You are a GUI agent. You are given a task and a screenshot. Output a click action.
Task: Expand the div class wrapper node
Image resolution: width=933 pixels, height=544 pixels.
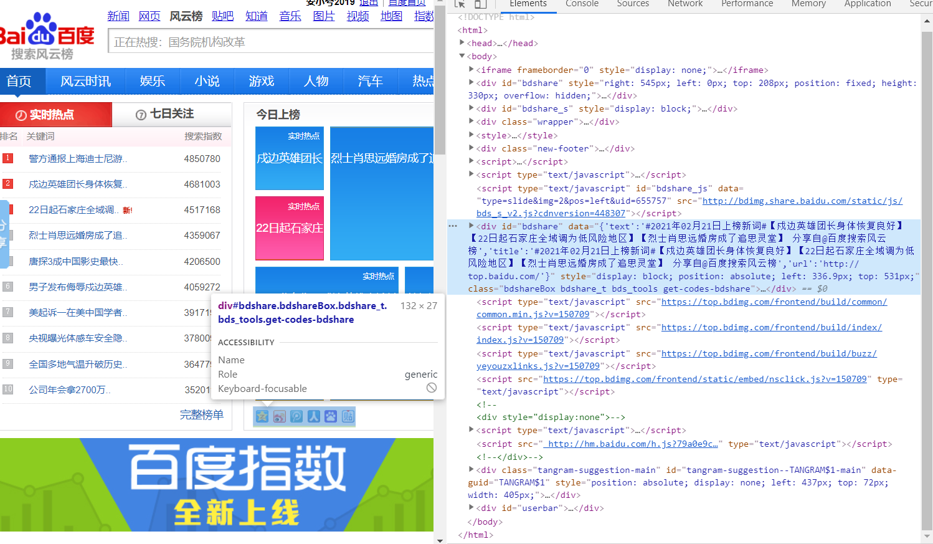471,121
